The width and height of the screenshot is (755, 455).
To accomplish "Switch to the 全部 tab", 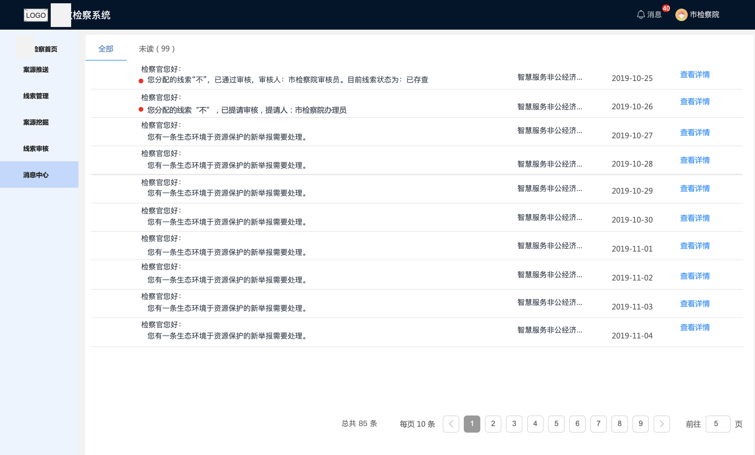I will 106,49.
